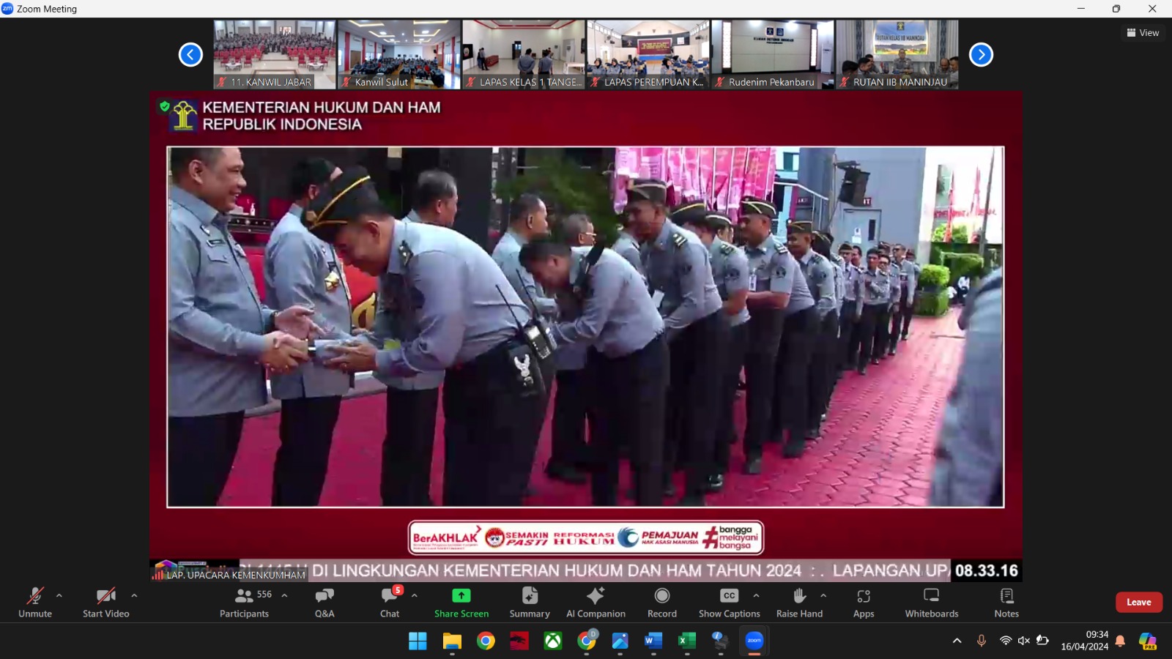Enable Show Captions

[729, 603]
